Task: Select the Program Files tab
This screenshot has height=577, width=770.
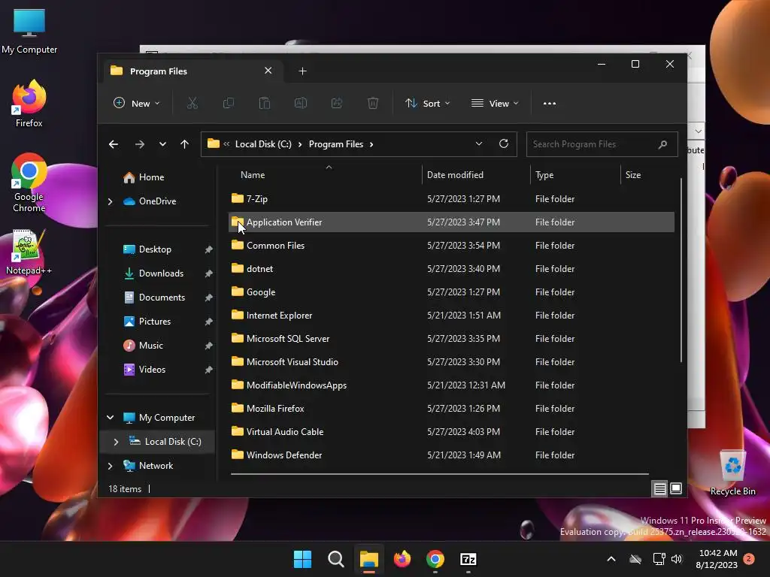Action: click(192, 71)
